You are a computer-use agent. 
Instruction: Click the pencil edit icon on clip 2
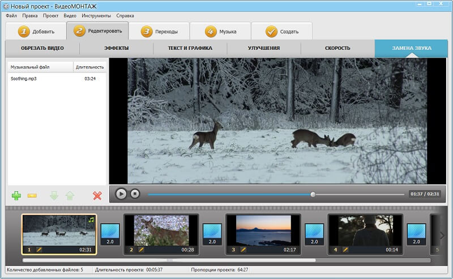tap(141, 249)
